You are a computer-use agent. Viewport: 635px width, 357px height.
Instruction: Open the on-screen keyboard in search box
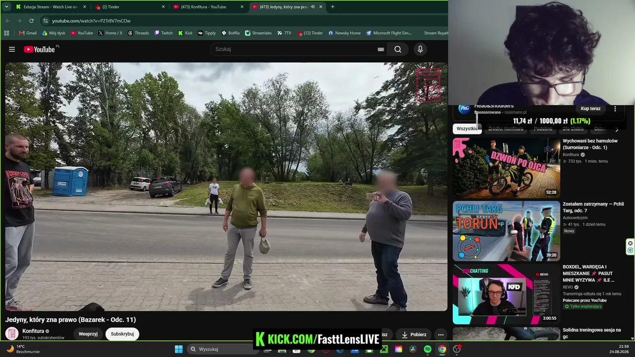pos(381,49)
